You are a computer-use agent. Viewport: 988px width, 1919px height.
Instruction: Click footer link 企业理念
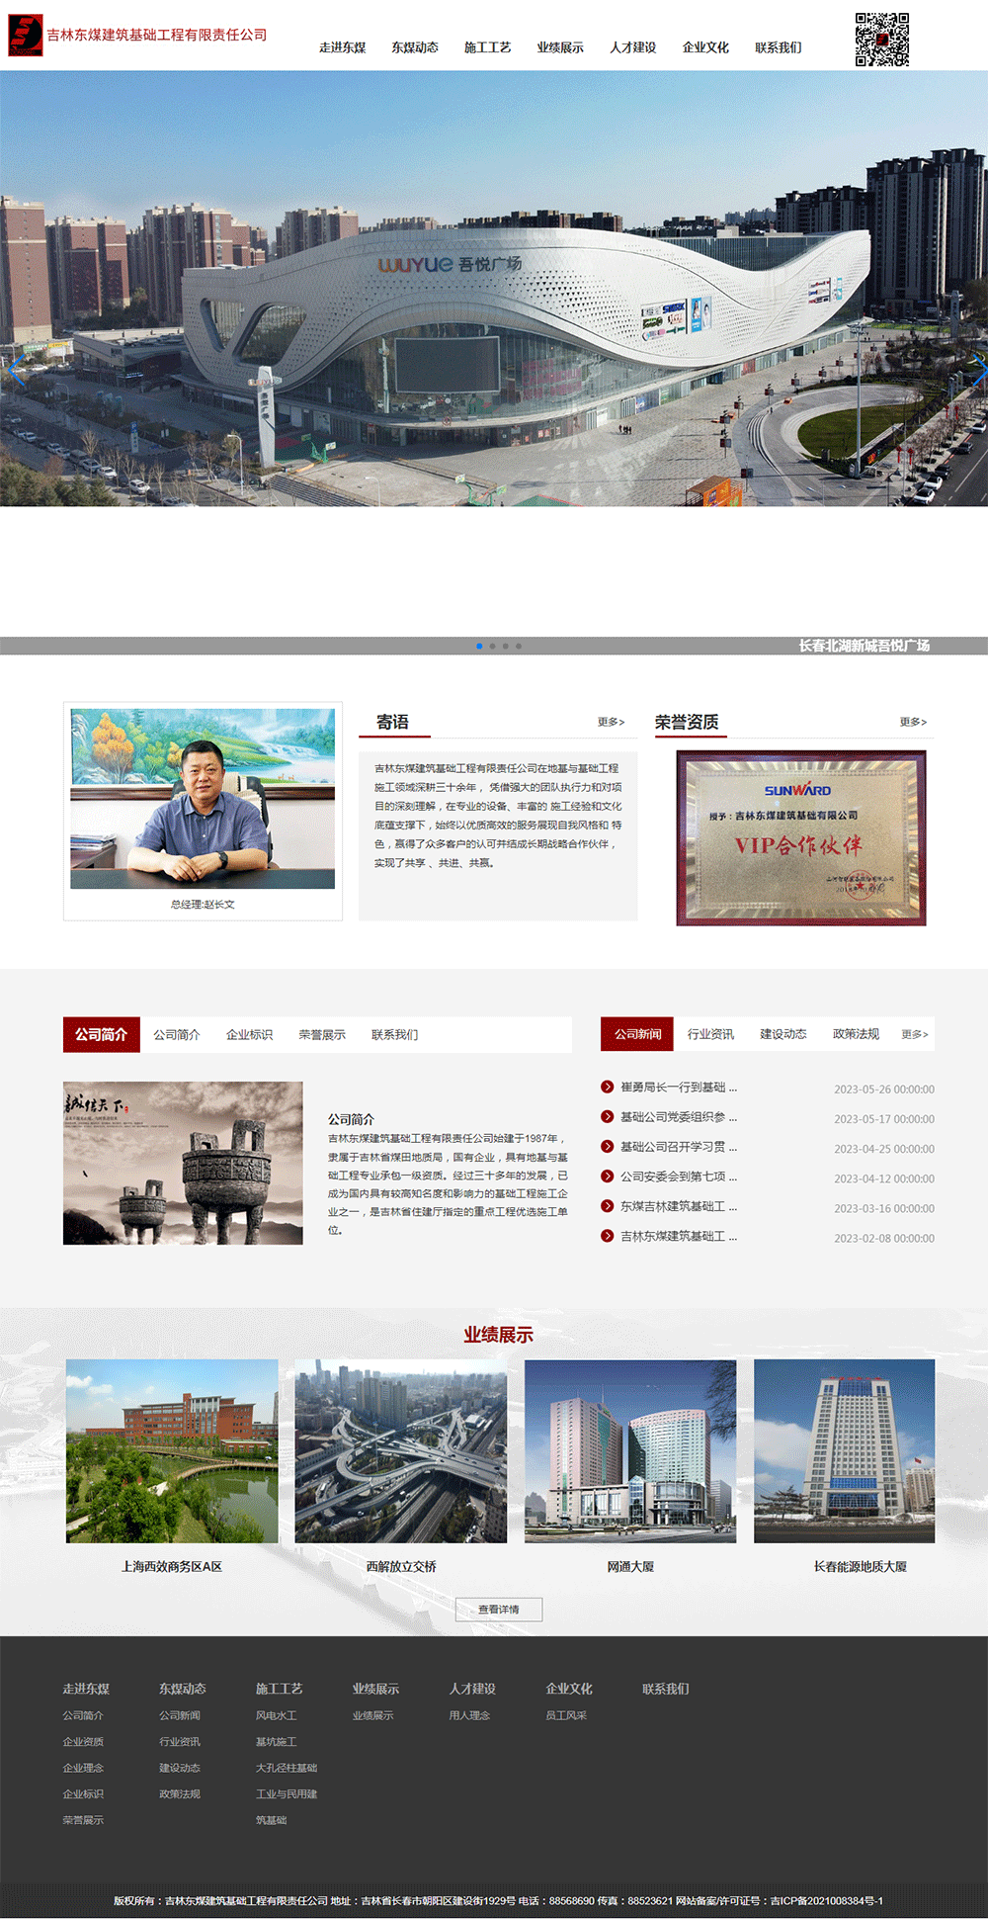tap(83, 1768)
